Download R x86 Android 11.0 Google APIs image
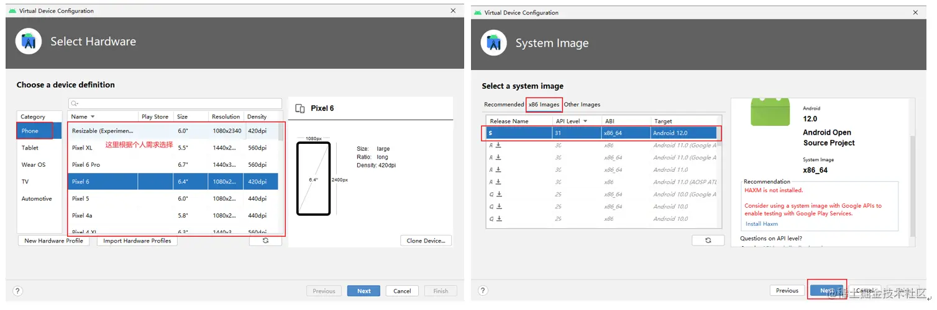Screen dimensions: 937x310 (498, 145)
